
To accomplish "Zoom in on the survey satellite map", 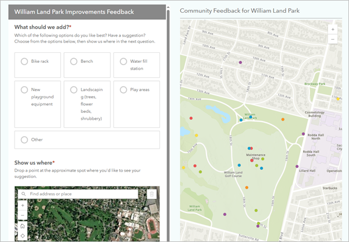I will click(23, 205).
